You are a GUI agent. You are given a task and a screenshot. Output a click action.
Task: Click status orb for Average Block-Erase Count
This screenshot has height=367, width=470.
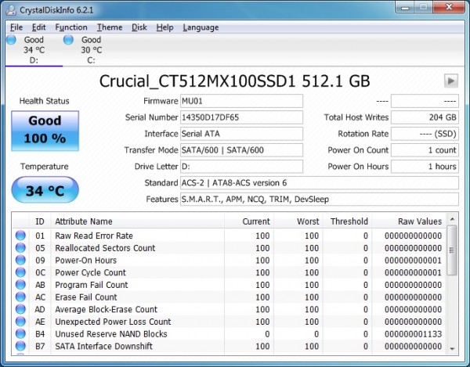(x=20, y=309)
